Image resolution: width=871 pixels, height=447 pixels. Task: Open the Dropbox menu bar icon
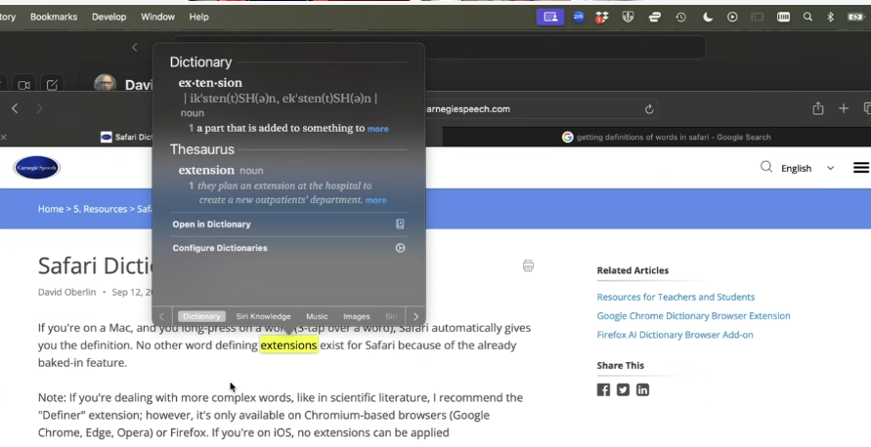(601, 18)
